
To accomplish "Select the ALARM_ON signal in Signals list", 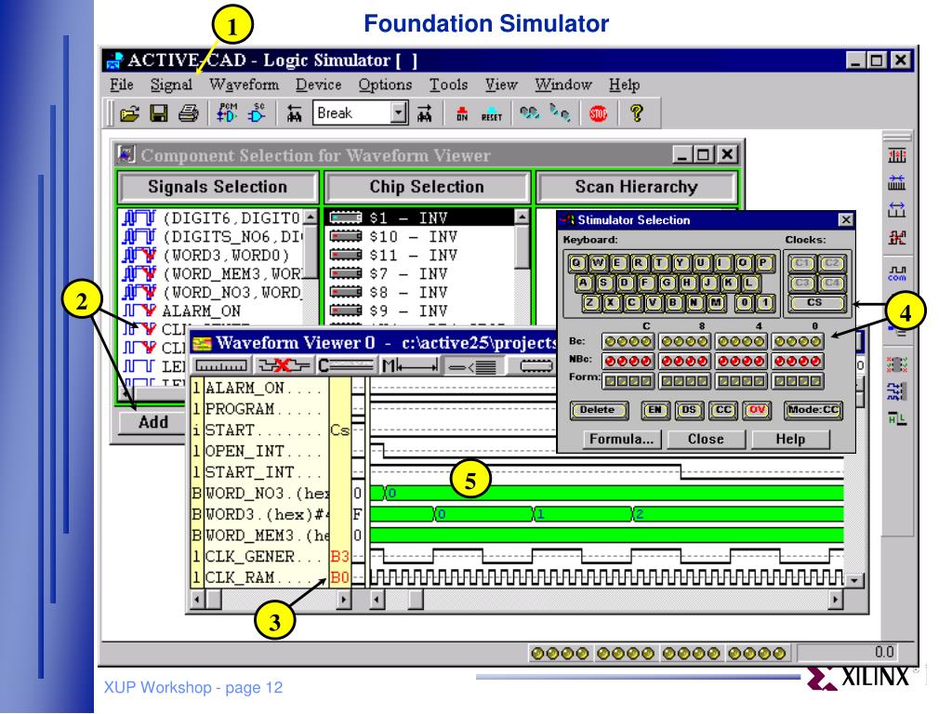I will 201,311.
